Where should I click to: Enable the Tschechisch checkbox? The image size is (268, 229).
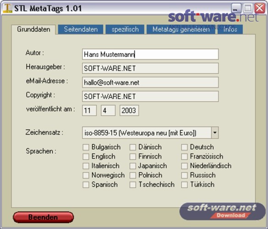pos(133,185)
